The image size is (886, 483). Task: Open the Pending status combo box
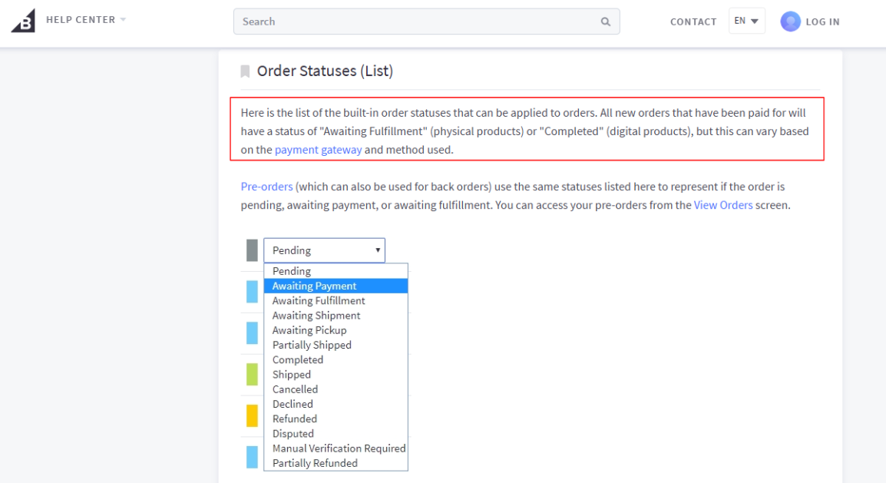[x=324, y=250]
